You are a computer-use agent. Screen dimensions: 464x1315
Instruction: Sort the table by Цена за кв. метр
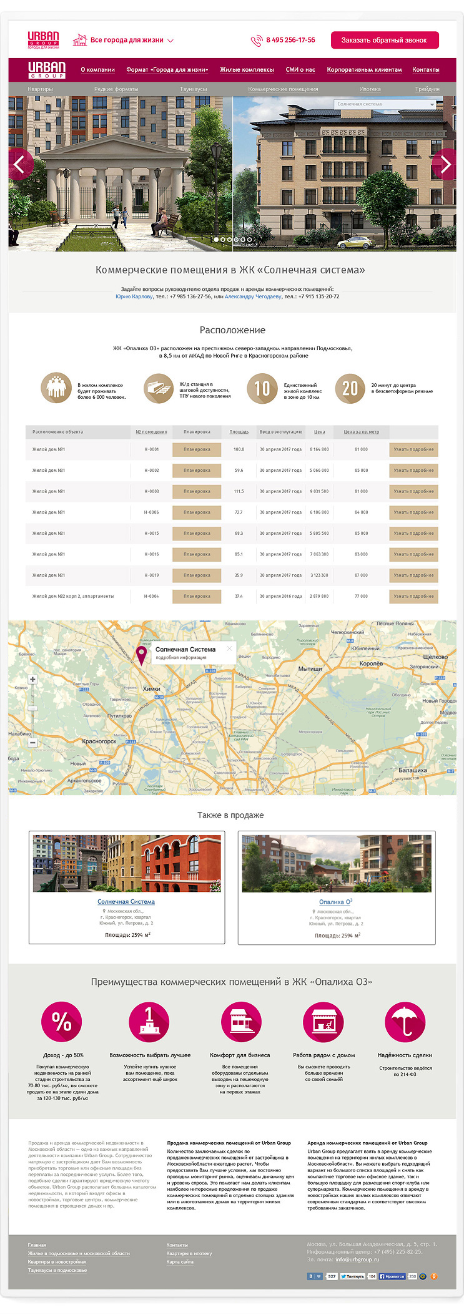361,432
